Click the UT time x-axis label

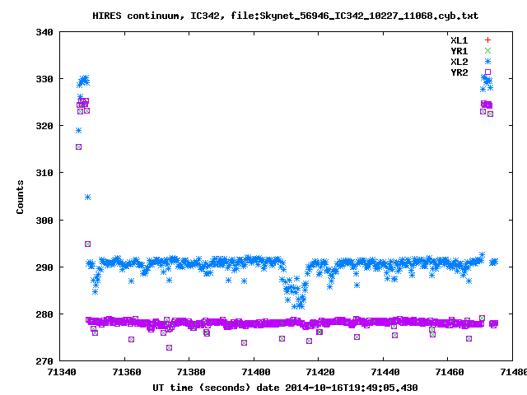click(286, 388)
